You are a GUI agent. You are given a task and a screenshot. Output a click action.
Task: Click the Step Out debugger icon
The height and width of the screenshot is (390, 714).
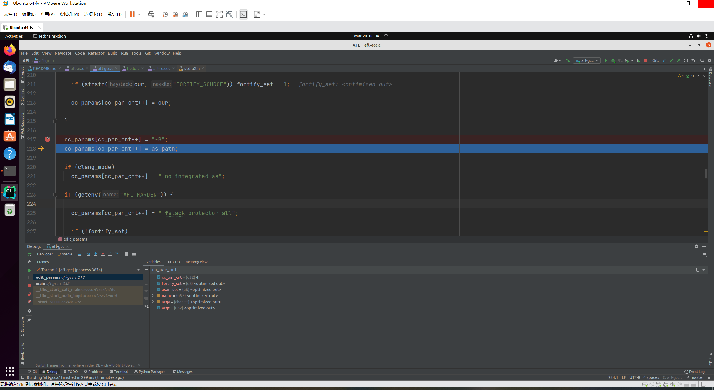(x=110, y=254)
